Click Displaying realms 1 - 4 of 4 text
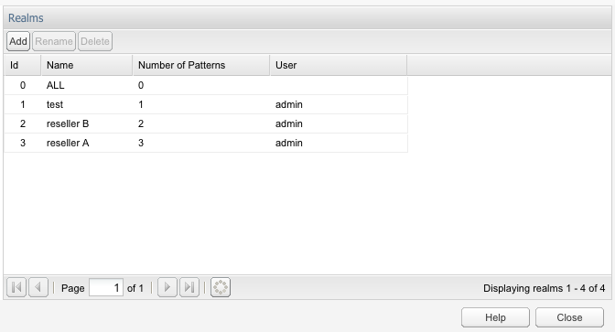 [x=544, y=288]
